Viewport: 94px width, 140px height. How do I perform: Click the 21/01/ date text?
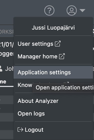[7, 44]
